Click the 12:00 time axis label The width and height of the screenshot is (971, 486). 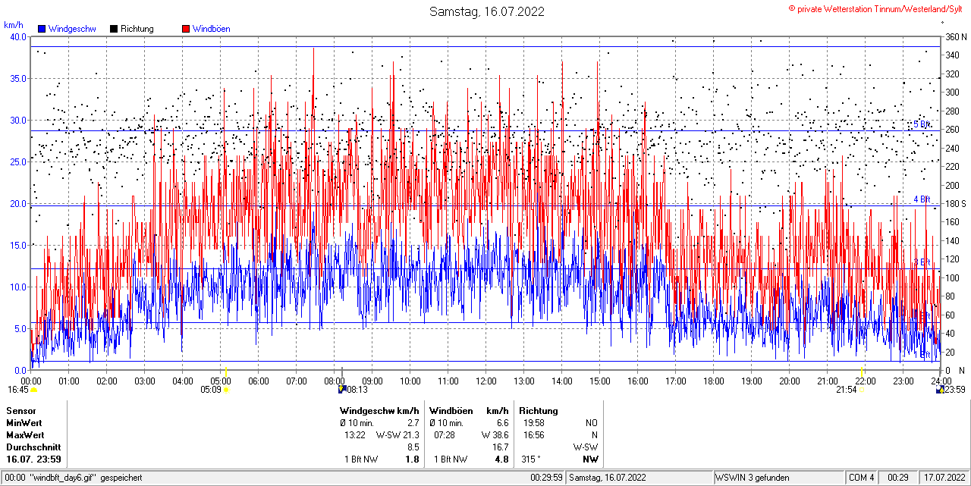click(486, 381)
